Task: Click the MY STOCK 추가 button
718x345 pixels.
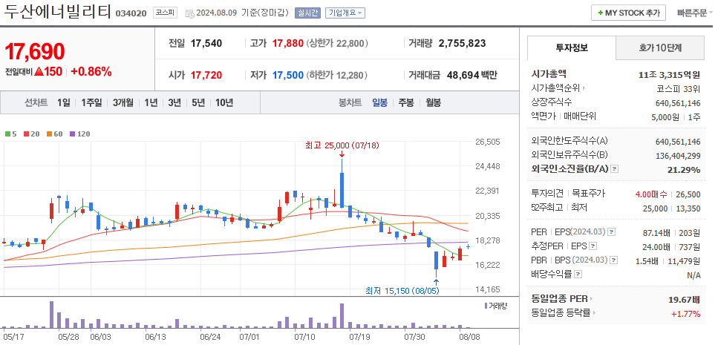Action: tap(628, 13)
